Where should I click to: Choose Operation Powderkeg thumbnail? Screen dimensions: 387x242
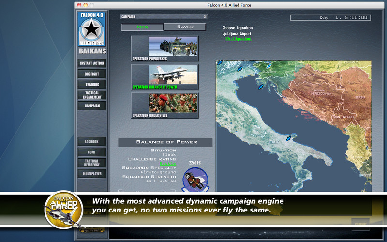[164, 48]
